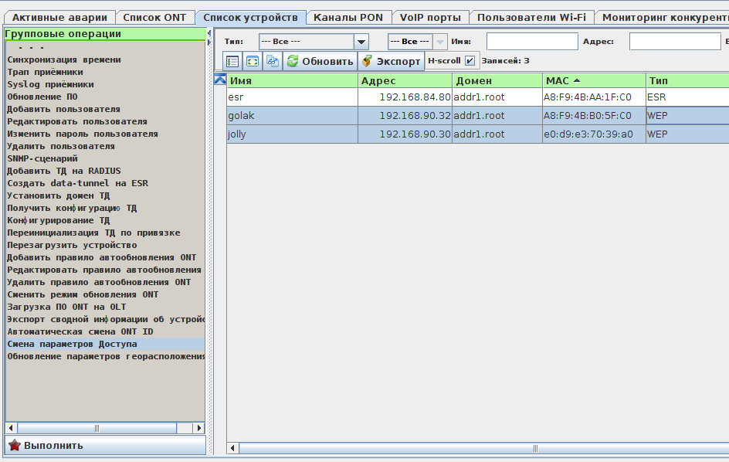Click the operations list horizontal scrollbar thumb
Image resolution: width=729 pixels, height=462 pixels.
[x=97, y=428]
